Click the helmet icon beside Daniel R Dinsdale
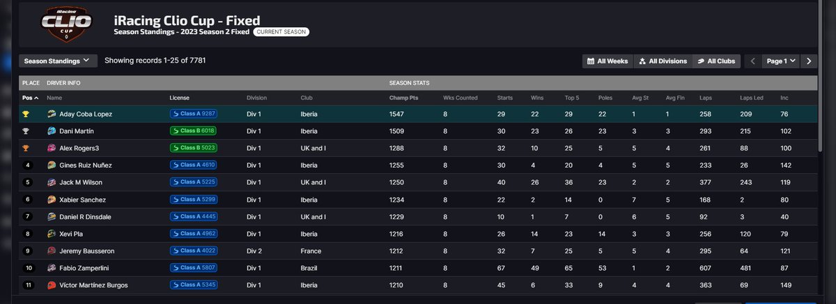836x304 pixels. 52,216
